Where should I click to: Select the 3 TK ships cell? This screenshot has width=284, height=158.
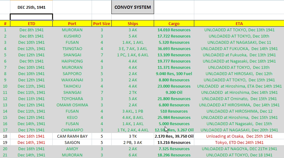pyautogui.click(x=133, y=136)
